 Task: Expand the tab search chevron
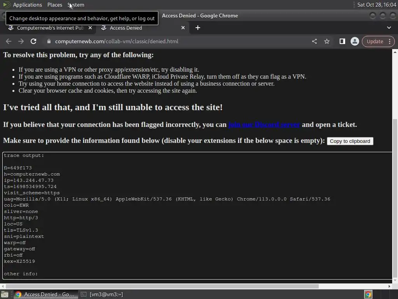click(389, 28)
